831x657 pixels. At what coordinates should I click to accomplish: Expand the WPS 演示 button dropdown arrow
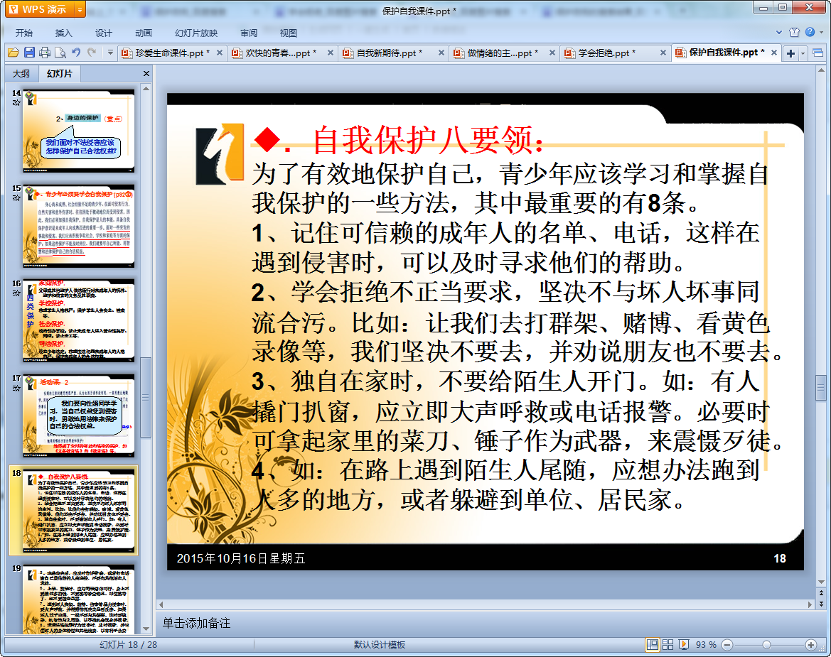coord(80,9)
